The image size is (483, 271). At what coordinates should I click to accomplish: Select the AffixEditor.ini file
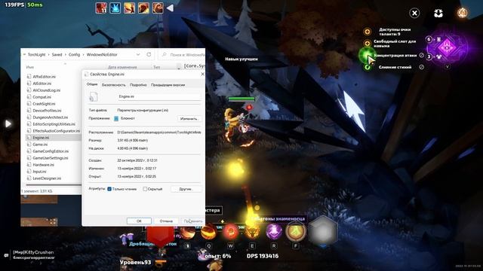click(x=44, y=77)
